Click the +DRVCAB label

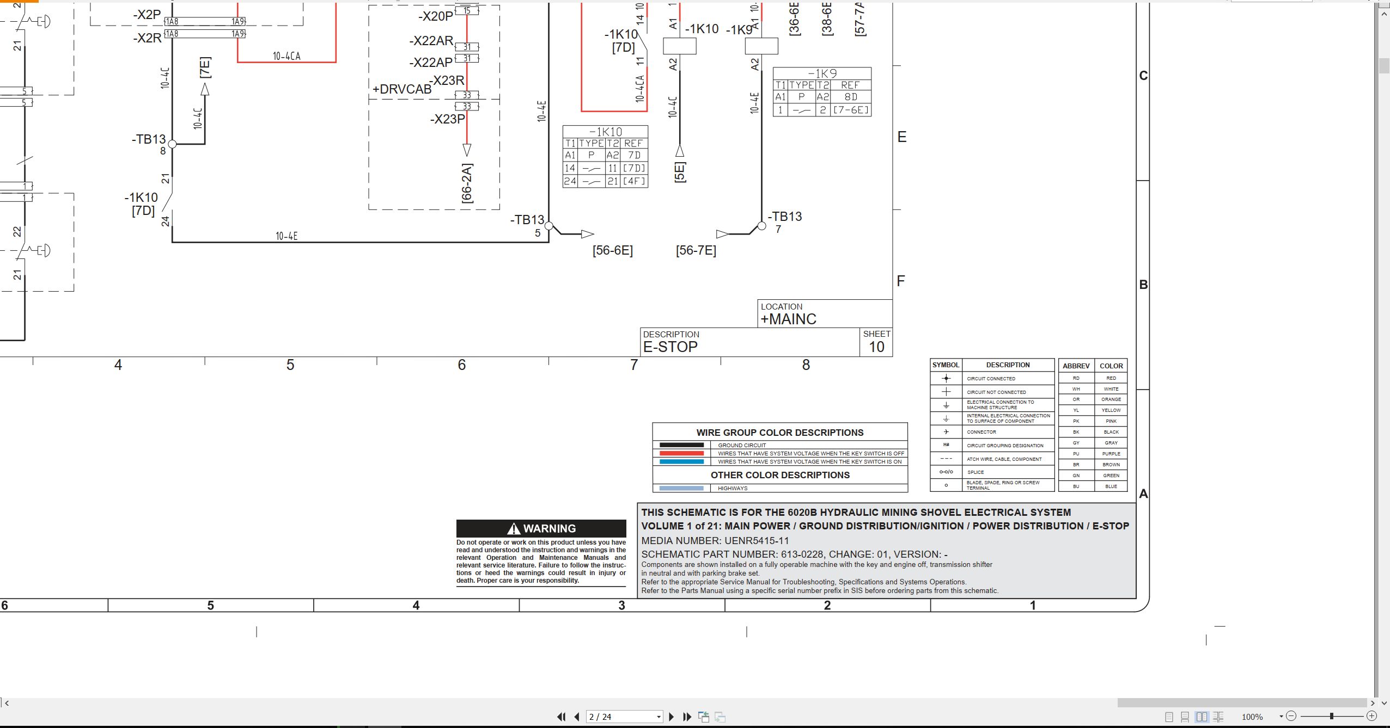402,89
